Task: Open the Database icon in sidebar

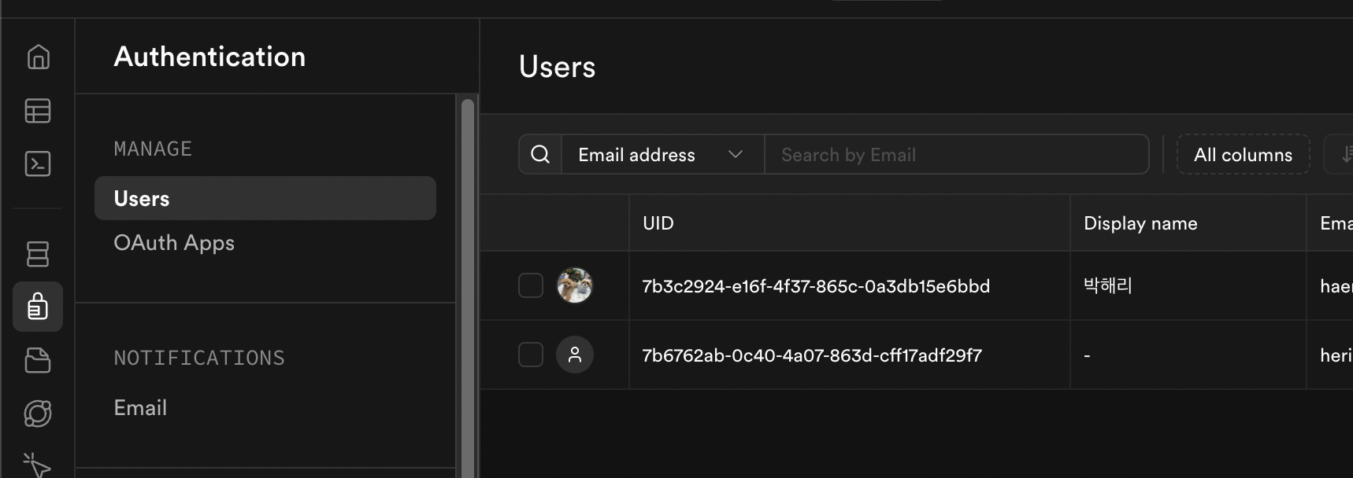Action: point(38,254)
